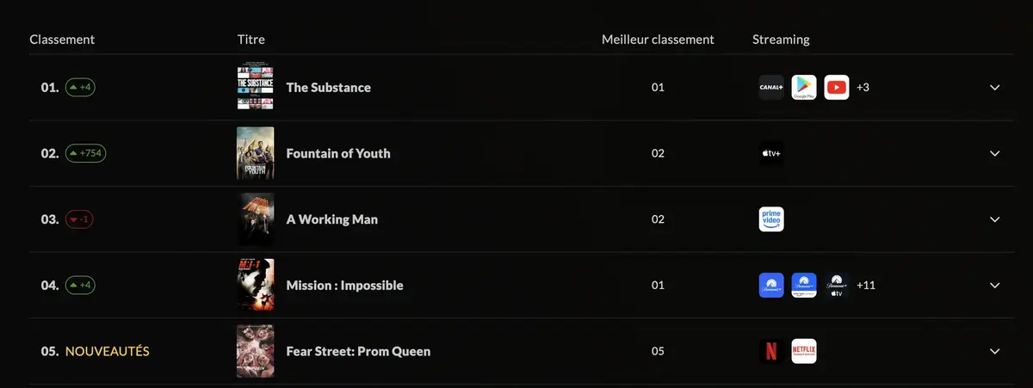Expand The Substance row details
Viewport: 1033px width, 388px height.
994,88
